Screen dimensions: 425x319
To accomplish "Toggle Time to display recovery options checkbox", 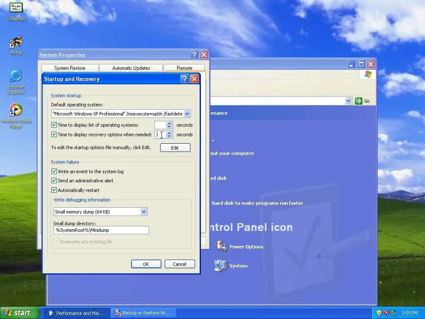I will (x=54, y=135).
